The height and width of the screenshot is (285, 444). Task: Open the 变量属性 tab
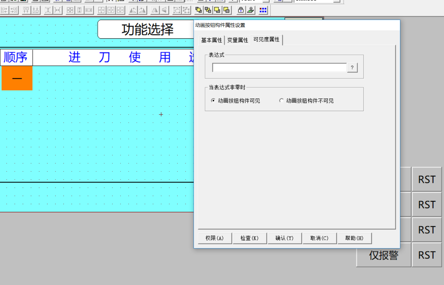click(x=237, y=40)
